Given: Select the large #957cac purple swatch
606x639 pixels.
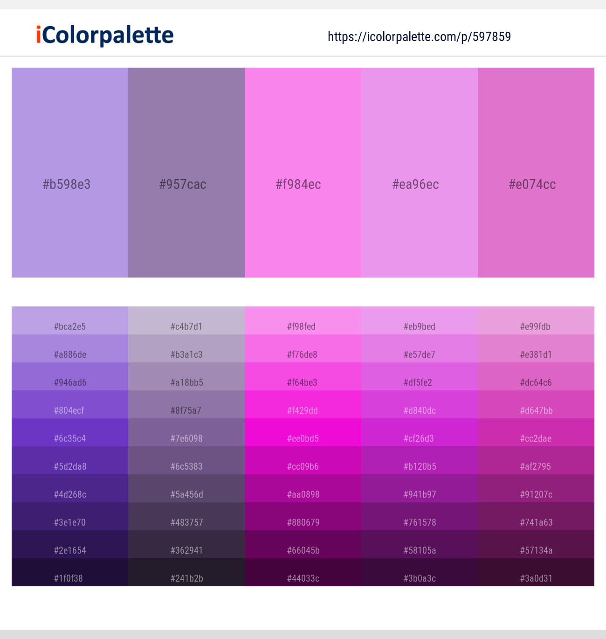Looking at the screenshot, I should [186, 173].
